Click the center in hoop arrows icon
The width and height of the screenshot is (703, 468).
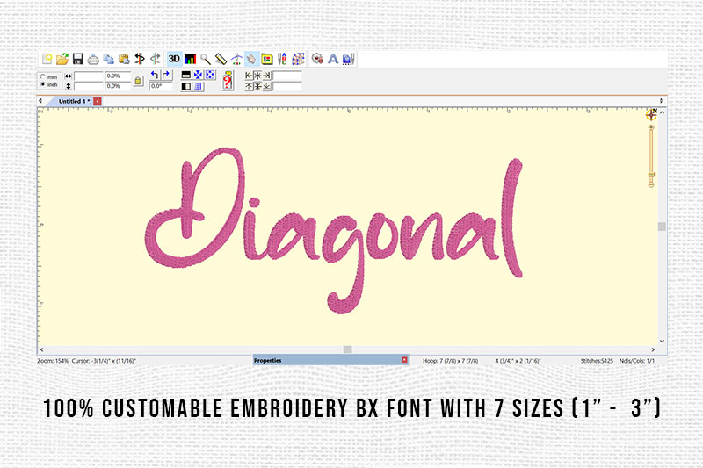[x=198, y=75]
